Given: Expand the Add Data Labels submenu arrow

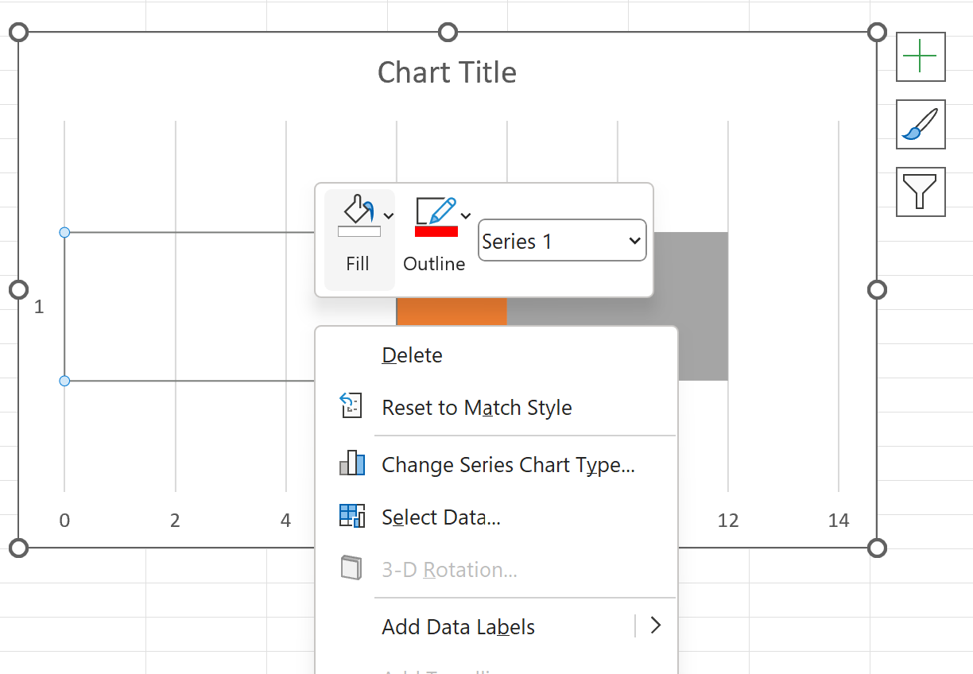Looking at the screenshot, I should click(656, 626).
